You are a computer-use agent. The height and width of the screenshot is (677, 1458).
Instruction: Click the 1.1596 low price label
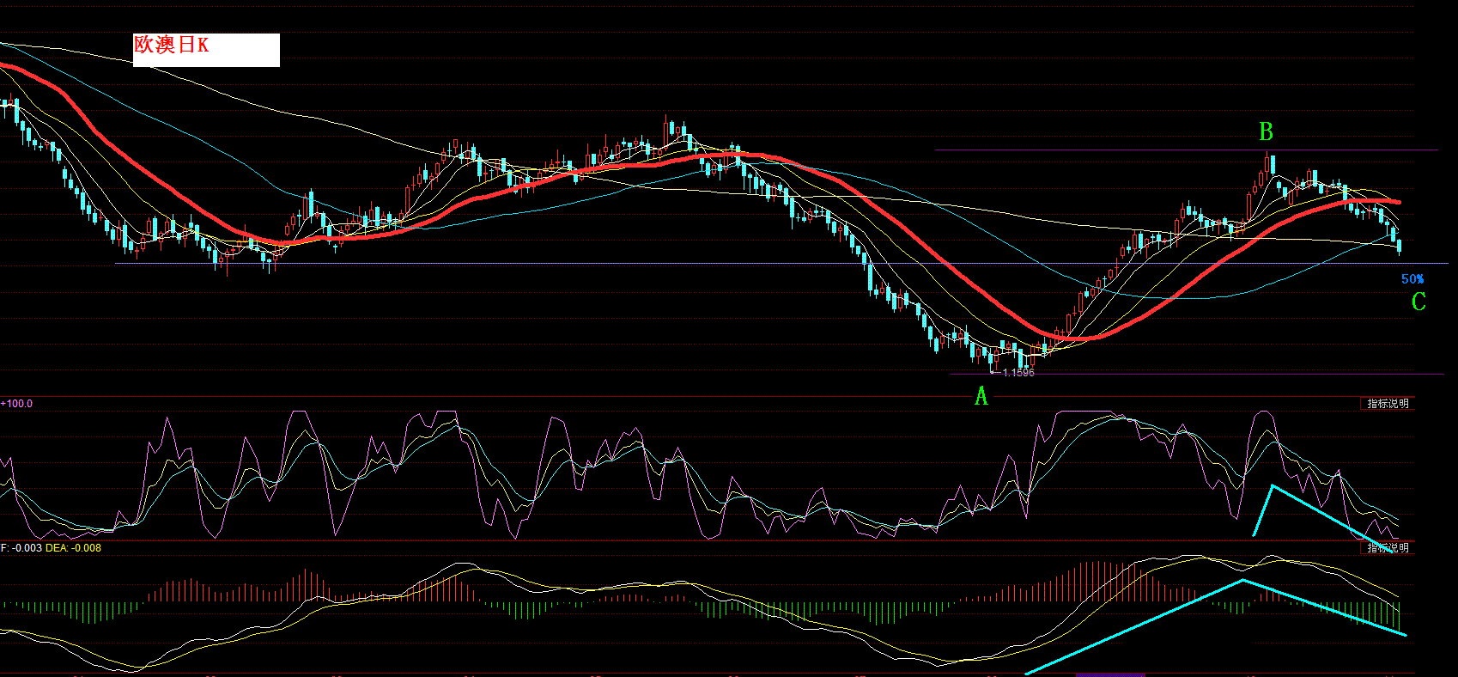(x=1018, y=373)
